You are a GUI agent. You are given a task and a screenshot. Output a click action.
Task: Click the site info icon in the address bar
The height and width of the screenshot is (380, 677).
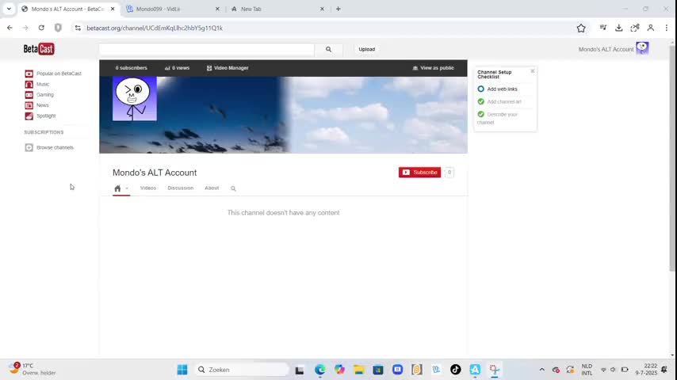(x=78, y=28)
